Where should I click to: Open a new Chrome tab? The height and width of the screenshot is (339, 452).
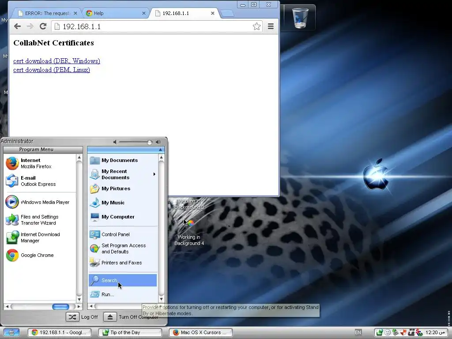(x=227, y=13)
